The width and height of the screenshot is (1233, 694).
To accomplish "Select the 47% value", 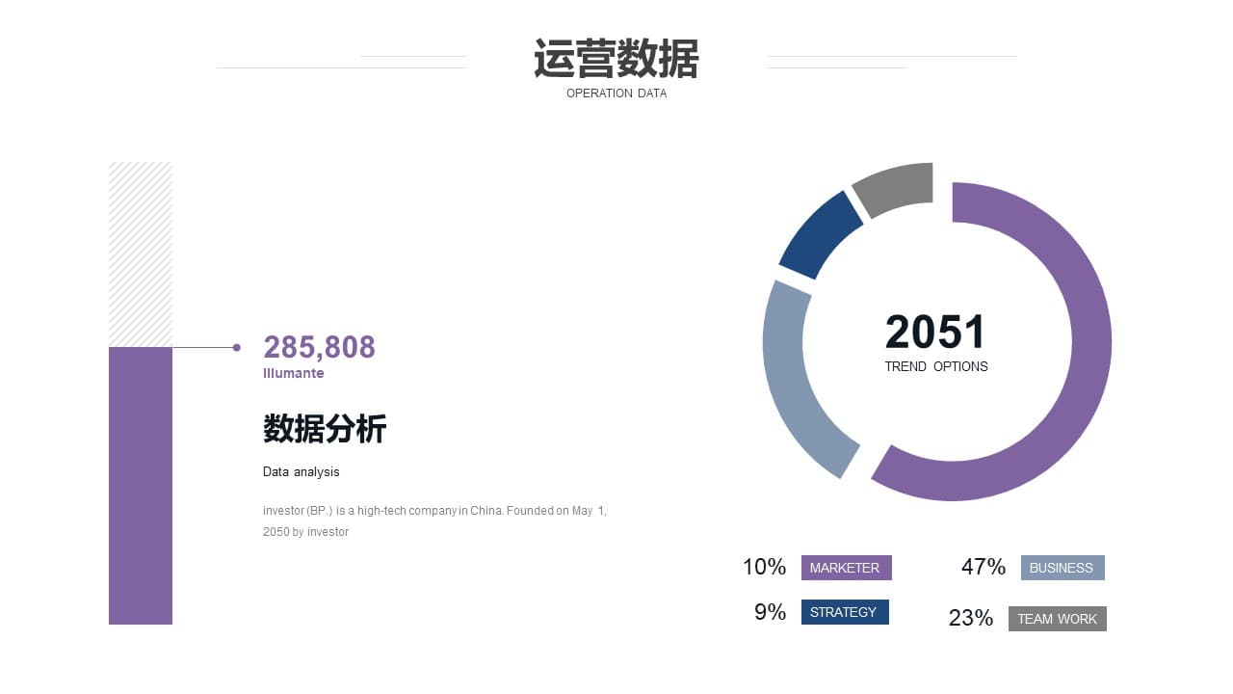I will (x=984, y=567).
